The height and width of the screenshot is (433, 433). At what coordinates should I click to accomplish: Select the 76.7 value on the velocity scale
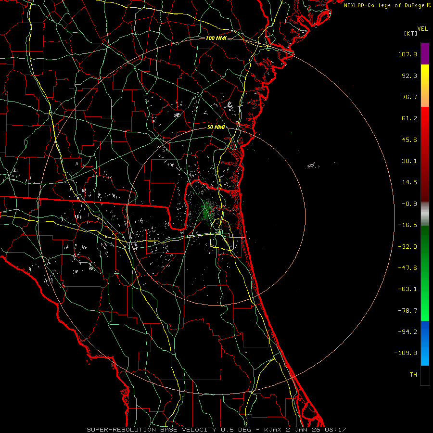tap(409, 97)
